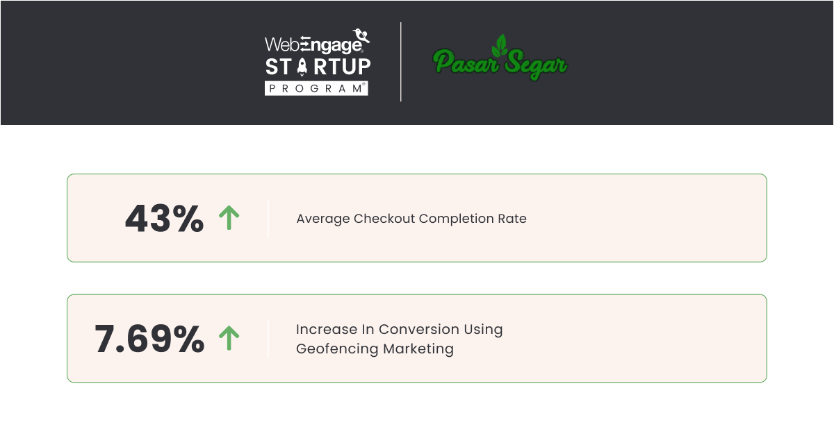Click the vertical divider between header logos
Image resolution: width=834 pixels, height=436 pixels.
click(401, 62)
